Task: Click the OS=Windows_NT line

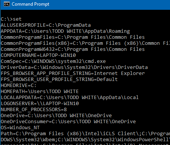Action: (x=20, y=128)
